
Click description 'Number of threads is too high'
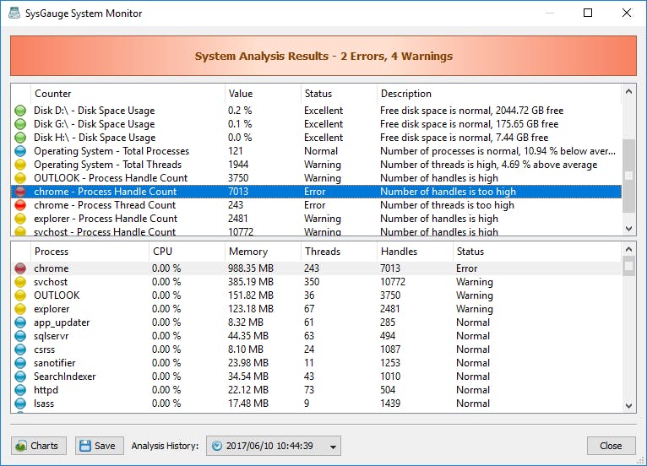[x=447, y=205]
